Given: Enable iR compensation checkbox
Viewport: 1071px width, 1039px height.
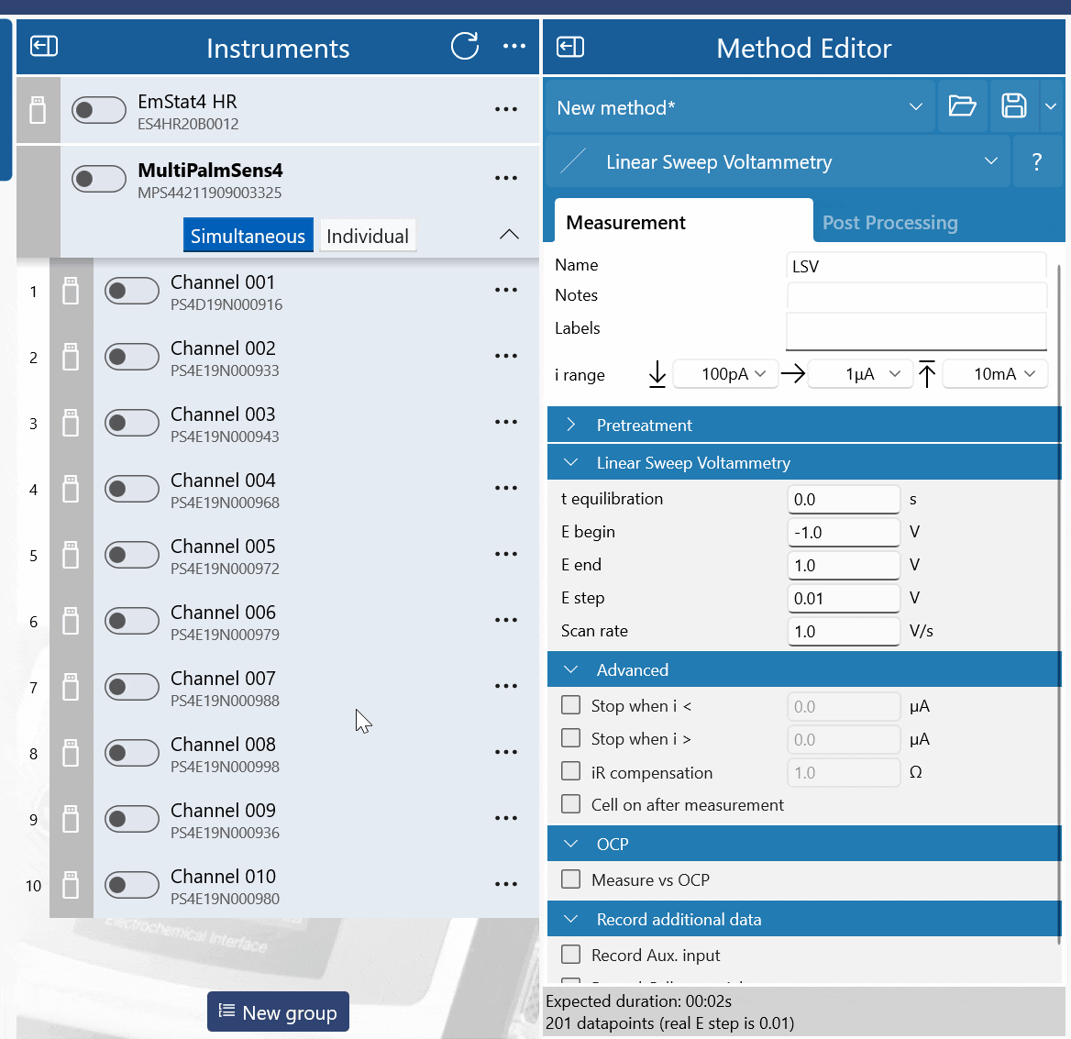Looking at the screenshot, I should coord(570,771).
